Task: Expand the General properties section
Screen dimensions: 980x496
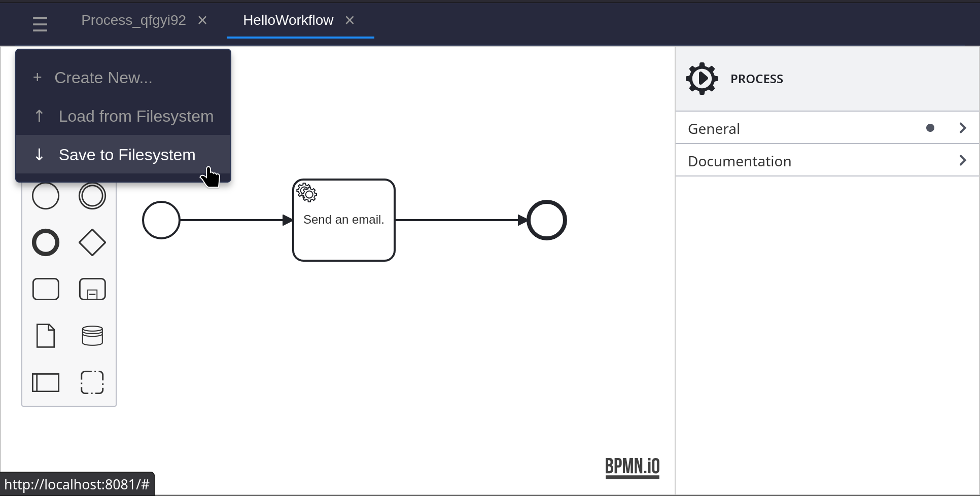Action: pyautogui.click(x=827, y=128)
